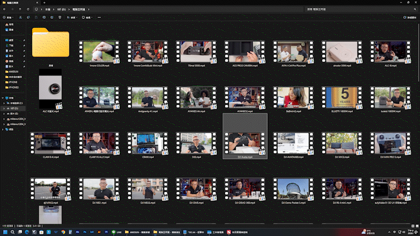
Task: Add a new File Explorer tab
Action: (44, 3)
